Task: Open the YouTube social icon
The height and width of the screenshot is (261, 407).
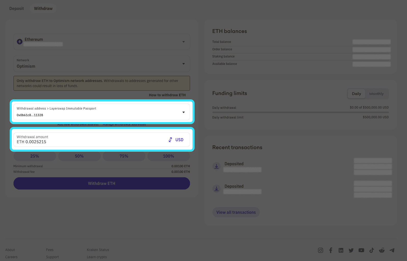Action: pos(361,250)
